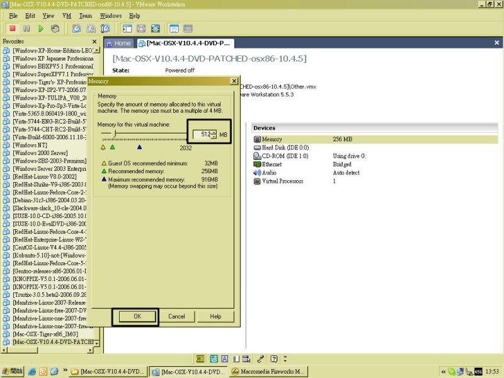Viewport: 504px width, 378px height.
Task: Toggle the sidebar view toolbar icon
Action: coord(127,28)
